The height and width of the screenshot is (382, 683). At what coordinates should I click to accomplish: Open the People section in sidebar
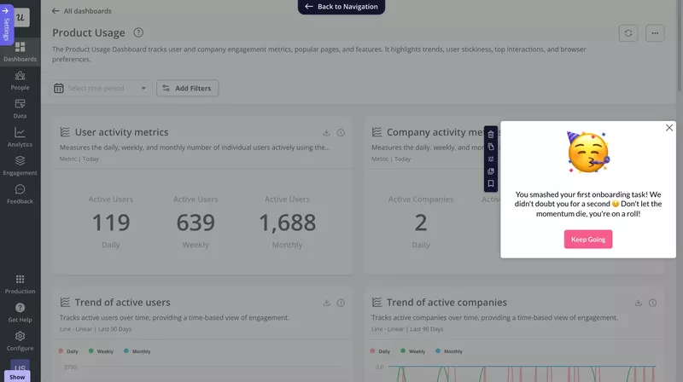click(20, 80)
